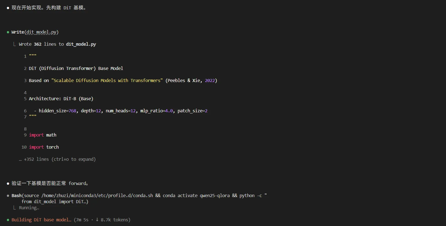Expand the +352 lines hidden section
The height and width of the screenshot is (226, 446).
point(60,159)
